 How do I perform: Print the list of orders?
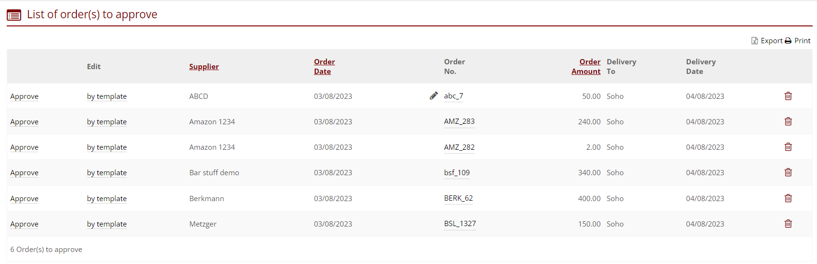798,41
